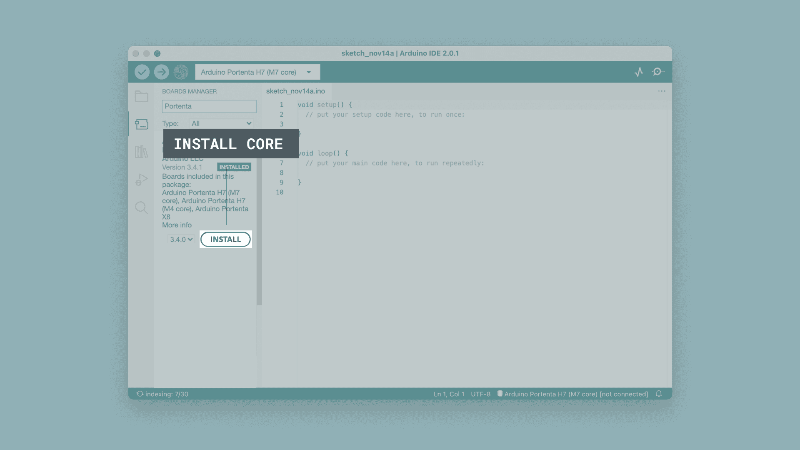
Task: Click the INSTALL button
Action: [x=225, y=240]
